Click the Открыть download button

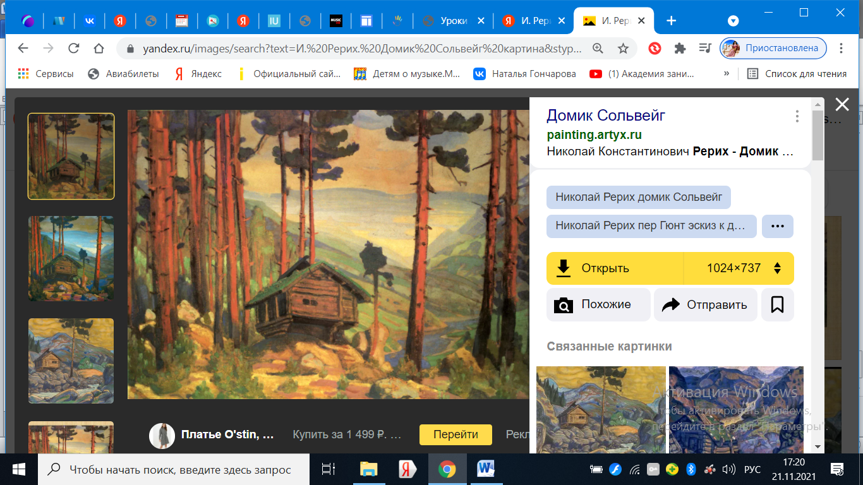(615, 268)
